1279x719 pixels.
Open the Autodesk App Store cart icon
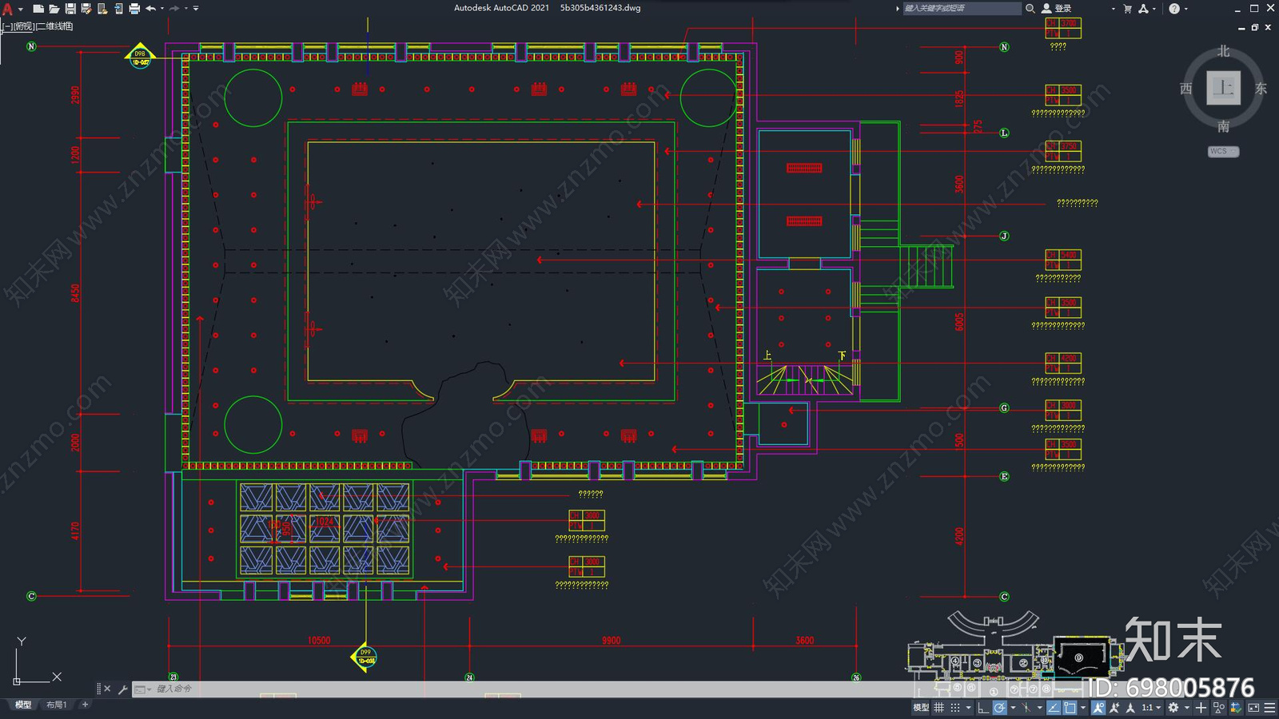point(1127,8)
